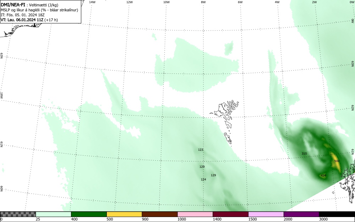The height and width of the screenshot is (222, 355).
Task: Click the 12W longitude label
Action: 129,2
